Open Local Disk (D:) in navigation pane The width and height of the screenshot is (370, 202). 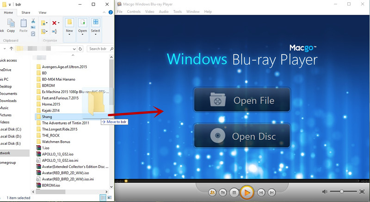pyautogui.click(x=11, y=137)
